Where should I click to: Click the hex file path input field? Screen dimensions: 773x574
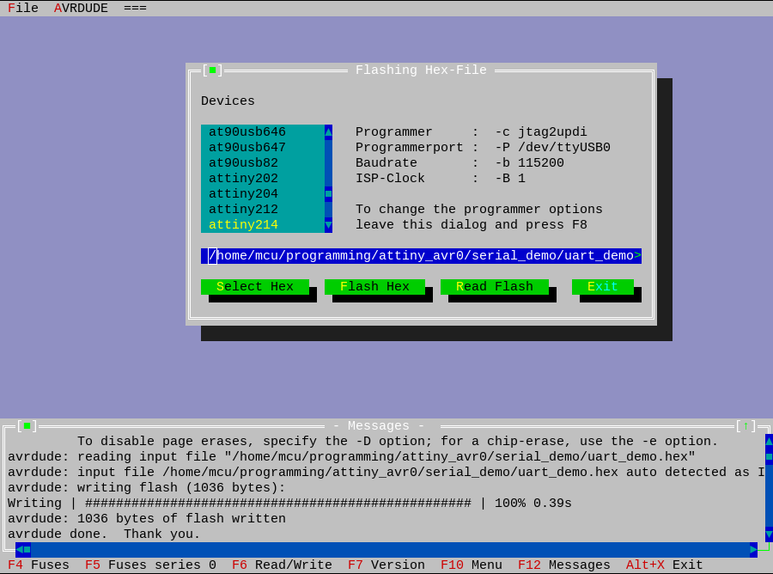pyautogui.click(x=421, y=255)
